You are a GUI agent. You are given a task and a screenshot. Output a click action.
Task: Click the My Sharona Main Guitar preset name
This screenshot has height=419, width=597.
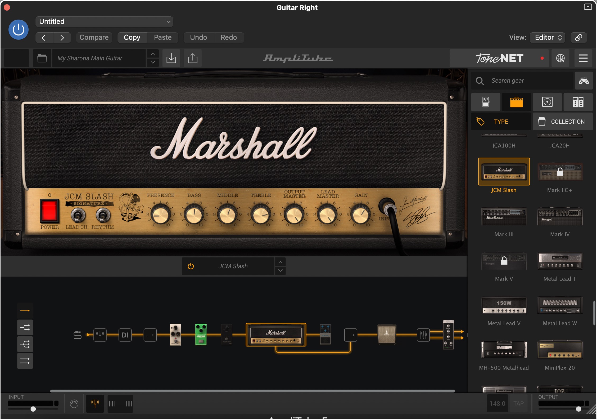(x=99, y=58)
